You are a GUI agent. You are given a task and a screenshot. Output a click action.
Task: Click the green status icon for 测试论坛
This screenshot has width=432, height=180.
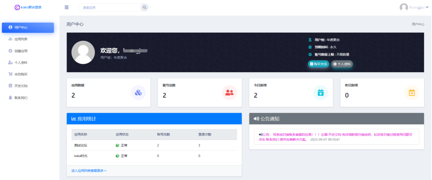coord(117,145)
